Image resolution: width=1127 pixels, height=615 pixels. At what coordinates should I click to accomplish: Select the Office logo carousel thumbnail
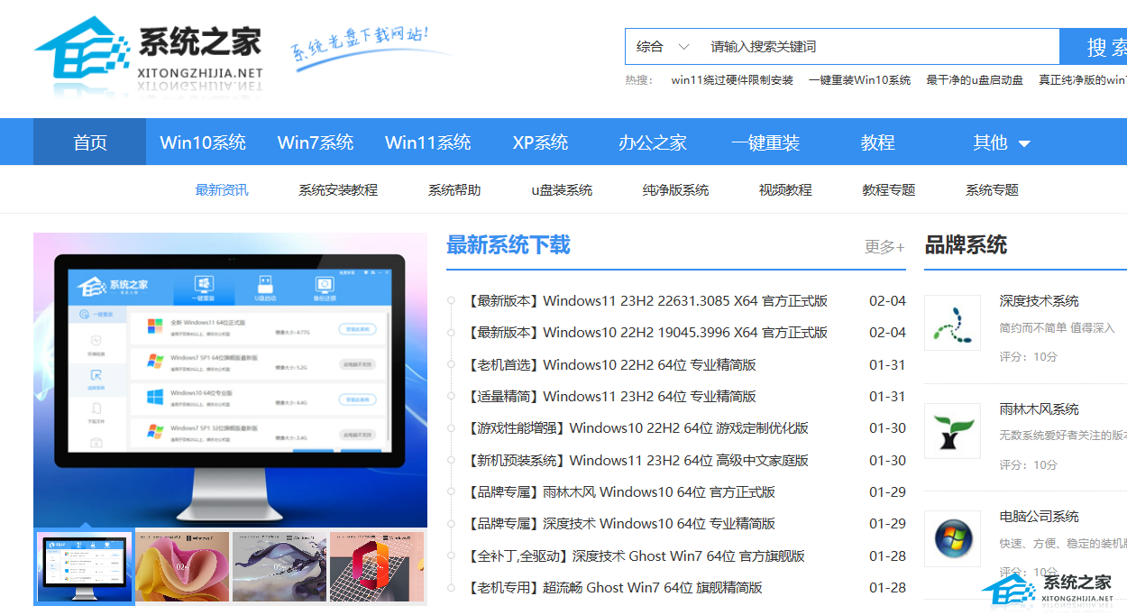378,567
